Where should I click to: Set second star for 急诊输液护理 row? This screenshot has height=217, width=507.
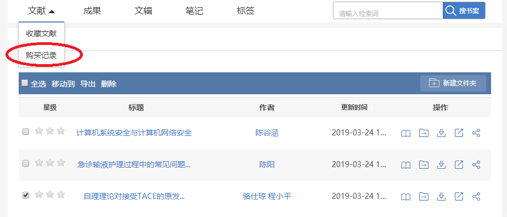(50, 163)
